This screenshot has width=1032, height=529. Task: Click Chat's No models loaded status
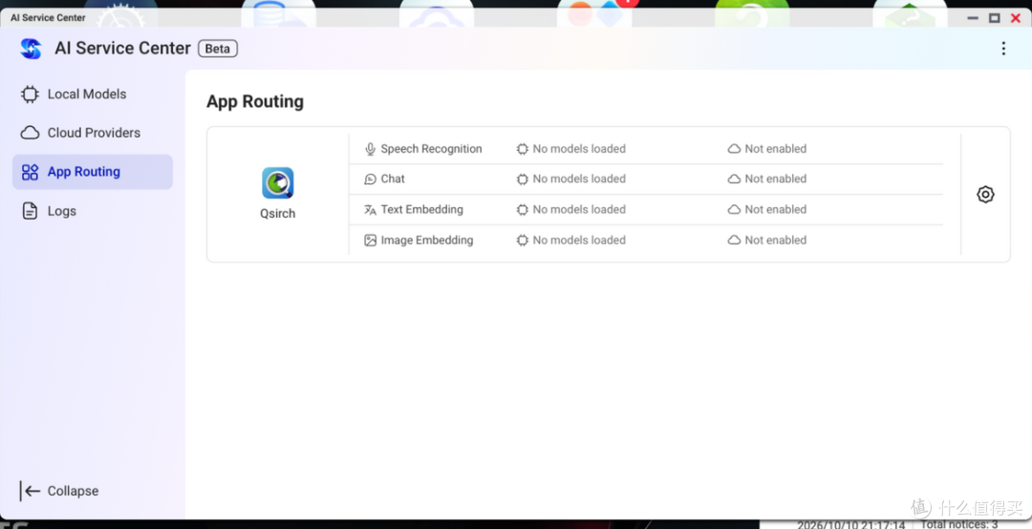[571, 179]
